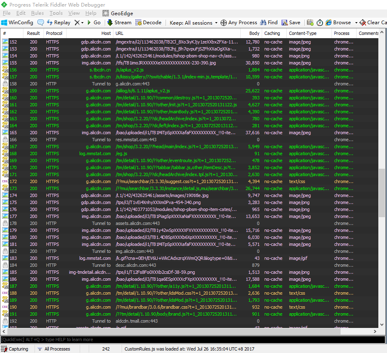
Task: Click Any Process target icon
Action: pyautogui.click(x=223, y=23)
